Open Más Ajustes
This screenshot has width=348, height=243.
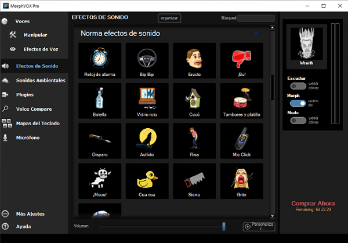[30, 214]
